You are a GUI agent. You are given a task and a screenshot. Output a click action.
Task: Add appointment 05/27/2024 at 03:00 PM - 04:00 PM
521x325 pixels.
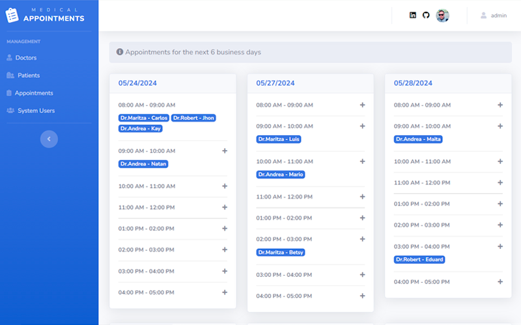(x=363, y=274)
